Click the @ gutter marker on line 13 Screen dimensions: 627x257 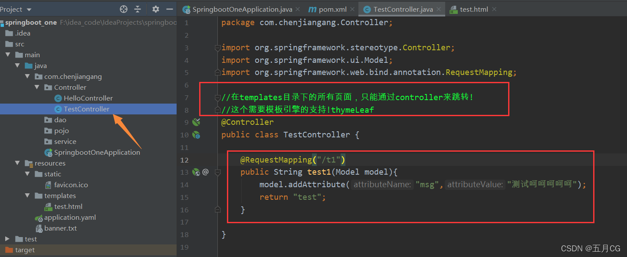(x=206, y=172)
